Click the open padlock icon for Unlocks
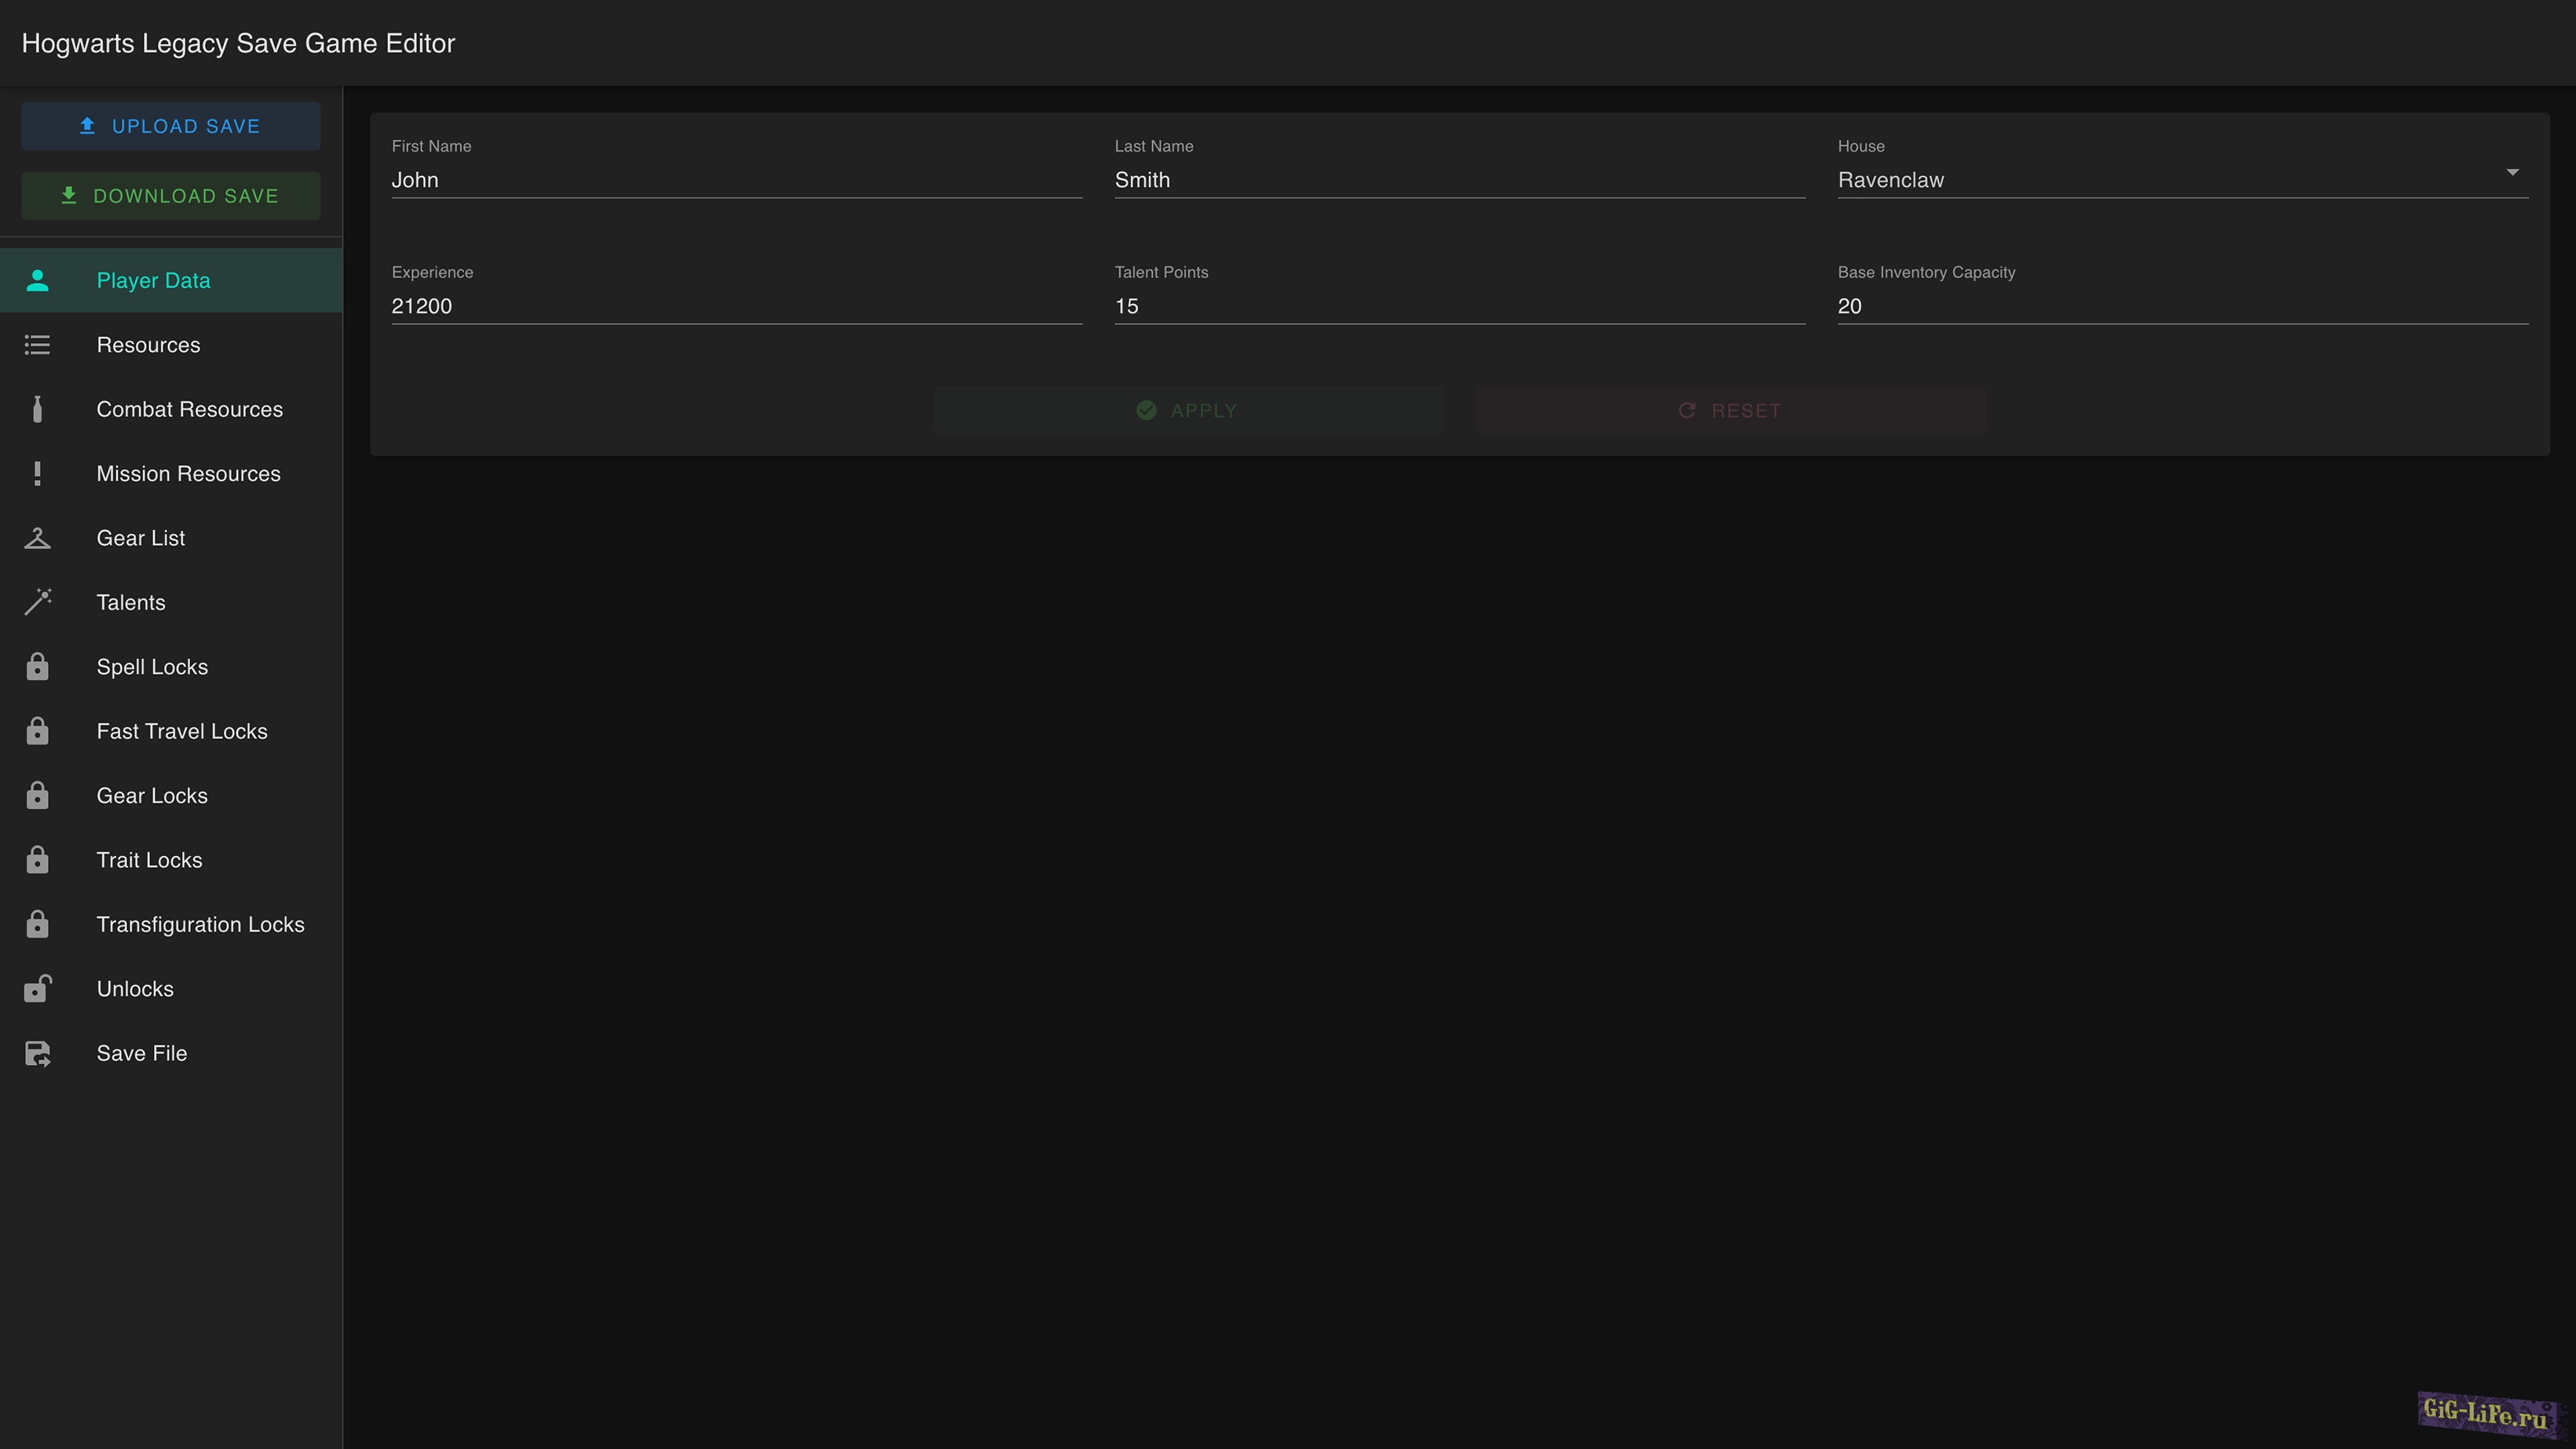 coord(37,989)
